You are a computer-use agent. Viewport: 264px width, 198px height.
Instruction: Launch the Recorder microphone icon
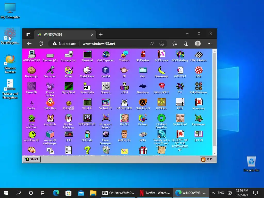[50, 72]
